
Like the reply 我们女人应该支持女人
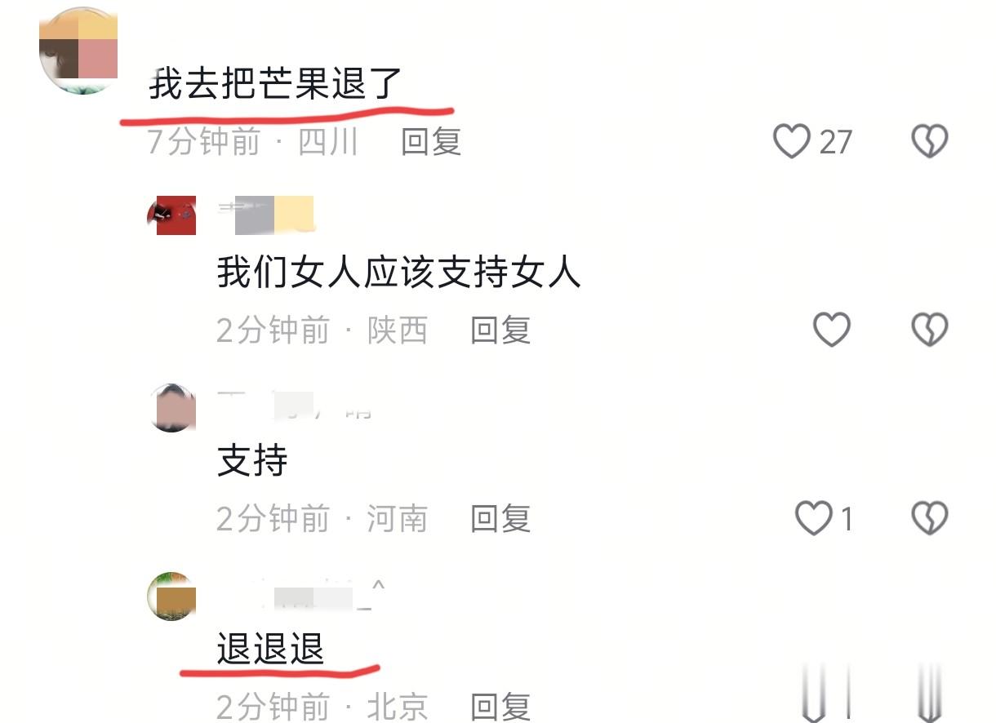(832, 330)
